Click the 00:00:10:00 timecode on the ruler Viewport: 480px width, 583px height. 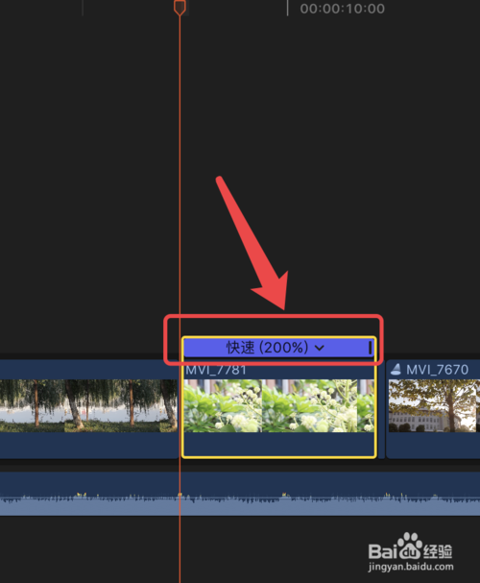pyautogui.click(x=342, y=9)
